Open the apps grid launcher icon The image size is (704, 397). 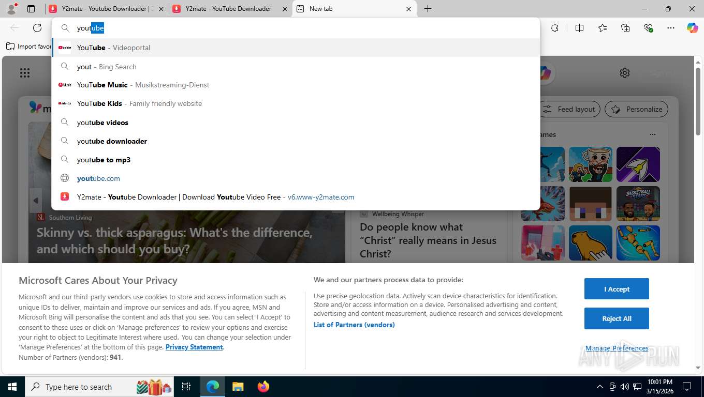[x=25, y=73]
